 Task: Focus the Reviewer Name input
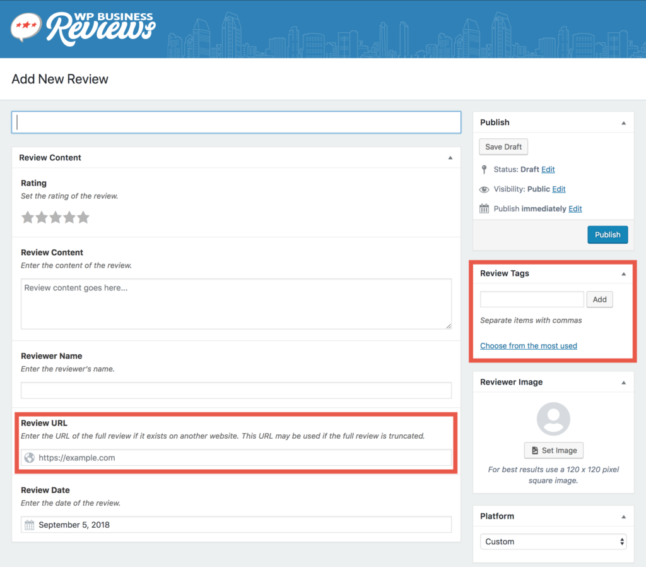pyautogui.click(x=236, y=390)
